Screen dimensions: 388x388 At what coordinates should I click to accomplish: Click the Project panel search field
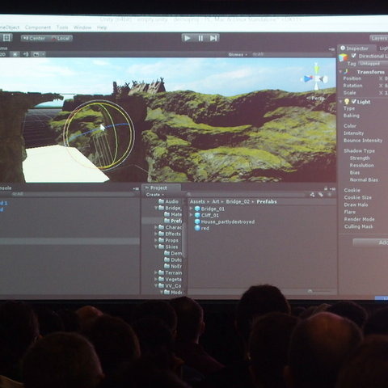point(246,195)
